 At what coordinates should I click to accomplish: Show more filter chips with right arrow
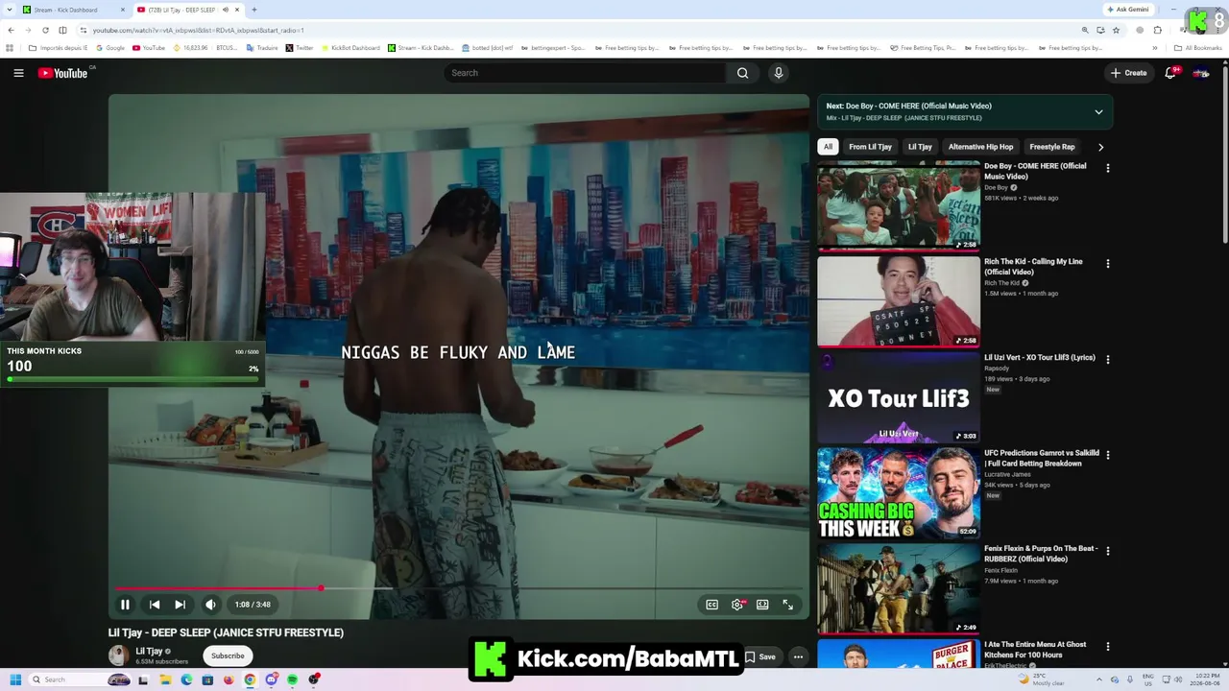1100,147
